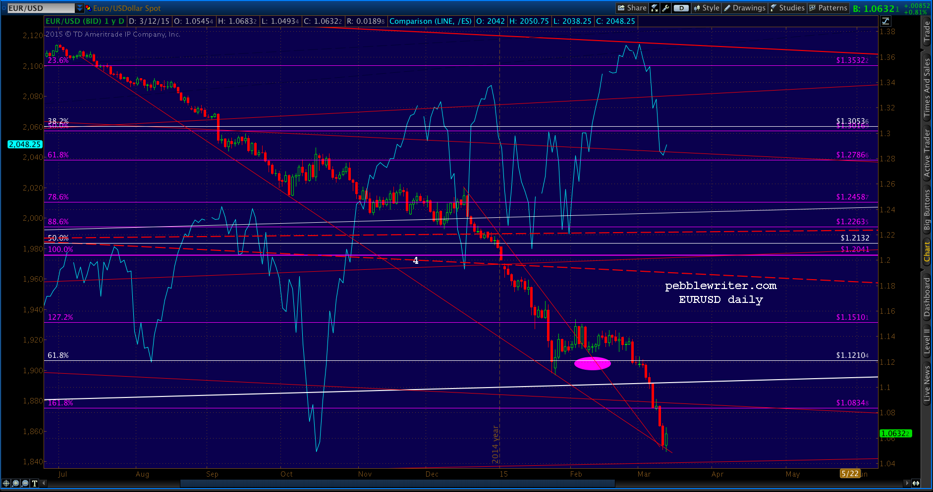Open the Patterns menu

(x=828, y=8)
